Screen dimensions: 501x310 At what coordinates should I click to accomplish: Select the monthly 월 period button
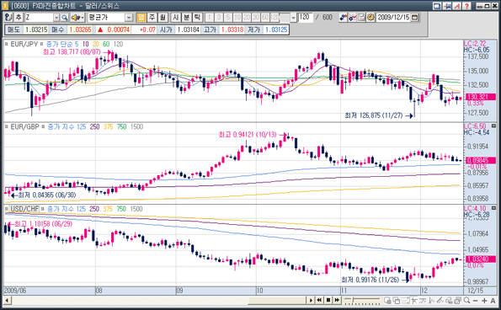tap(163, 17)
